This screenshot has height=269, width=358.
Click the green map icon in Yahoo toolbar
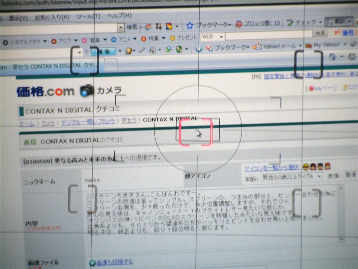tap(179, 49)
